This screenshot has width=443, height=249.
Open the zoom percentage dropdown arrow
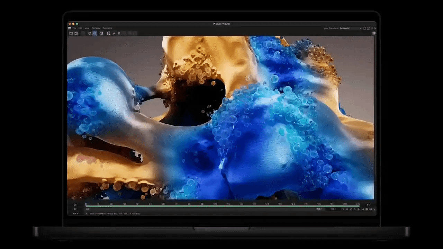[86, 214]
